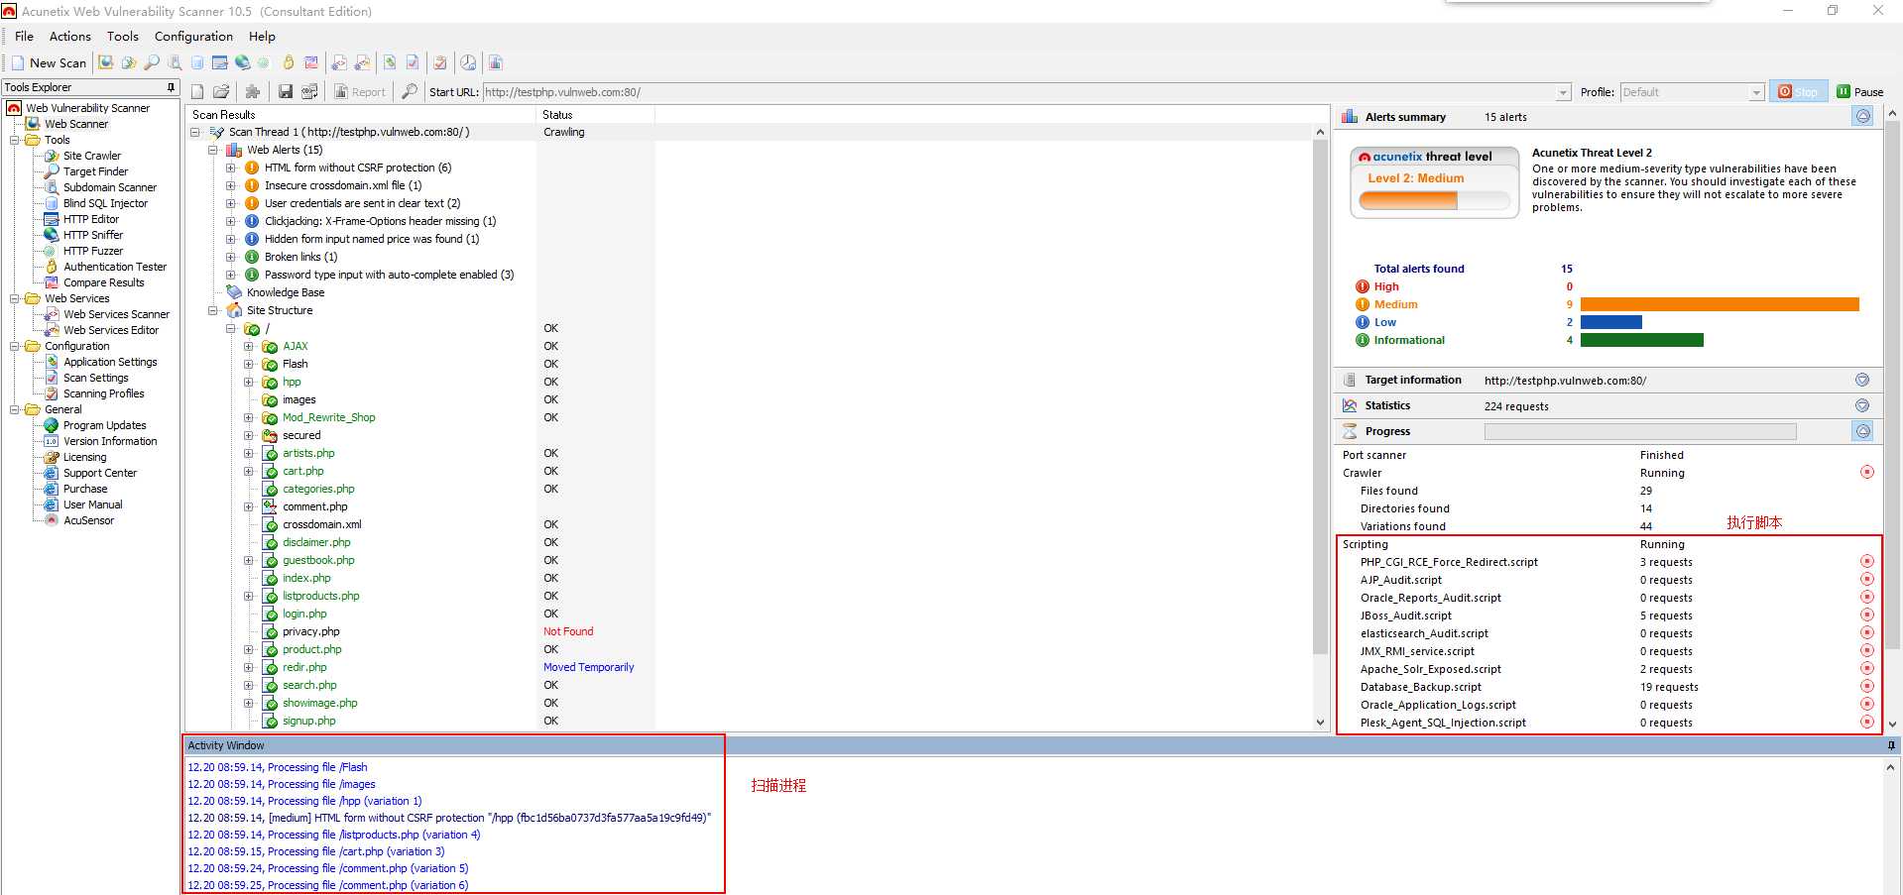Click the Stop scan button
Screen dimensions: 1903x895
pyautogui.click(x=1799, y=92)
